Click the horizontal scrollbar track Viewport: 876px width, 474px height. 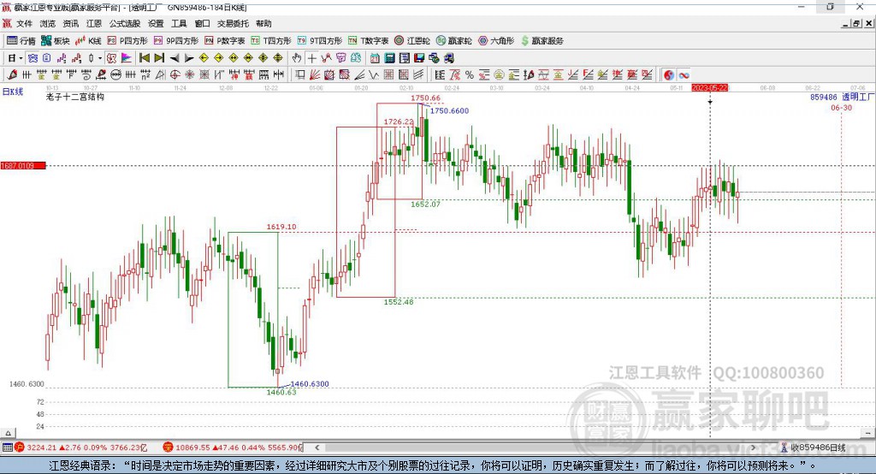536,447
